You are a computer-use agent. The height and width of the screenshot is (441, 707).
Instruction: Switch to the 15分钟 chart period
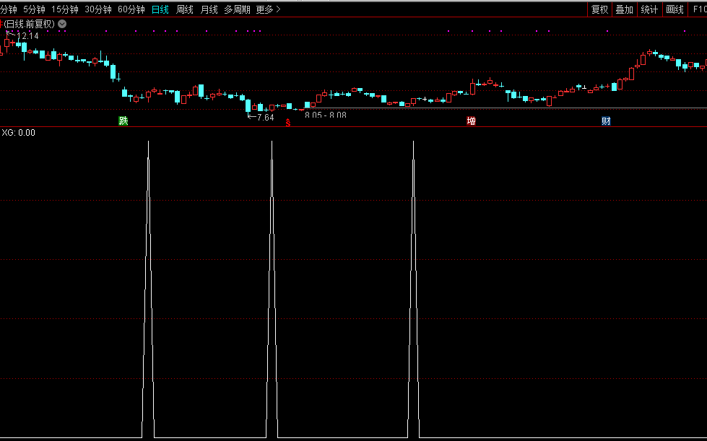(65, 9)
